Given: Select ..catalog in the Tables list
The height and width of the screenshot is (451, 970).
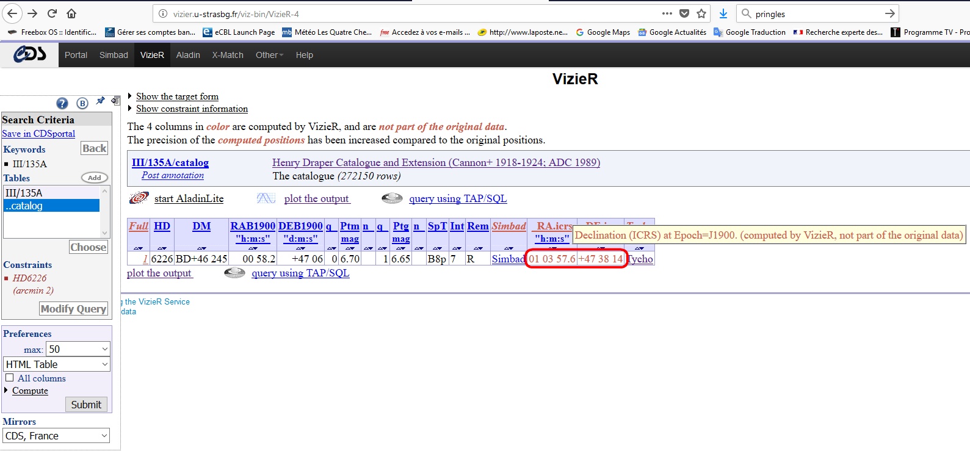Looking at the screenshot, I should (51, 206).
